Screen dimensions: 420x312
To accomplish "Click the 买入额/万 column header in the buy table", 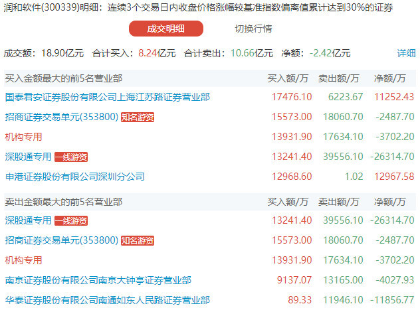I will tap(288, 78).
